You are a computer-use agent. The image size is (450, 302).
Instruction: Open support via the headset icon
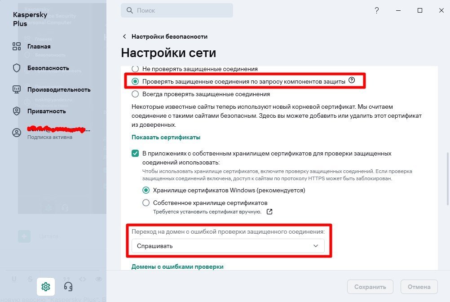(x=68, y=287)
